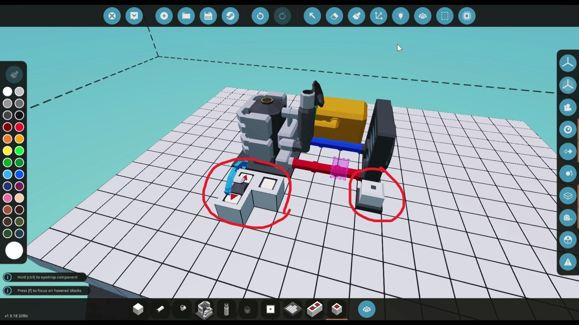Click the paint brush icon above color palette
This screenshot has width=579, height=325.
(x=14, y=74)
